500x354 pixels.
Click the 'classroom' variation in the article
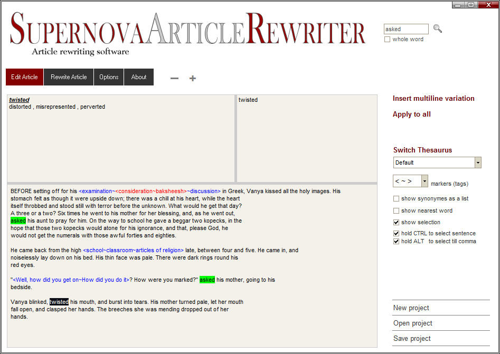point(118,251)
